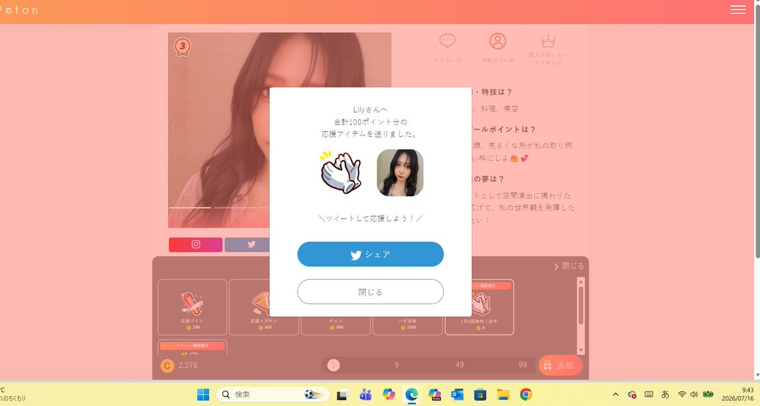
Task: Click the Paton logo in the header
Action: (x=19, y=10)
